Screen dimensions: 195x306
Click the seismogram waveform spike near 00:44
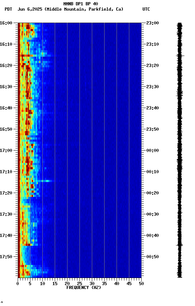click(179, 245)
